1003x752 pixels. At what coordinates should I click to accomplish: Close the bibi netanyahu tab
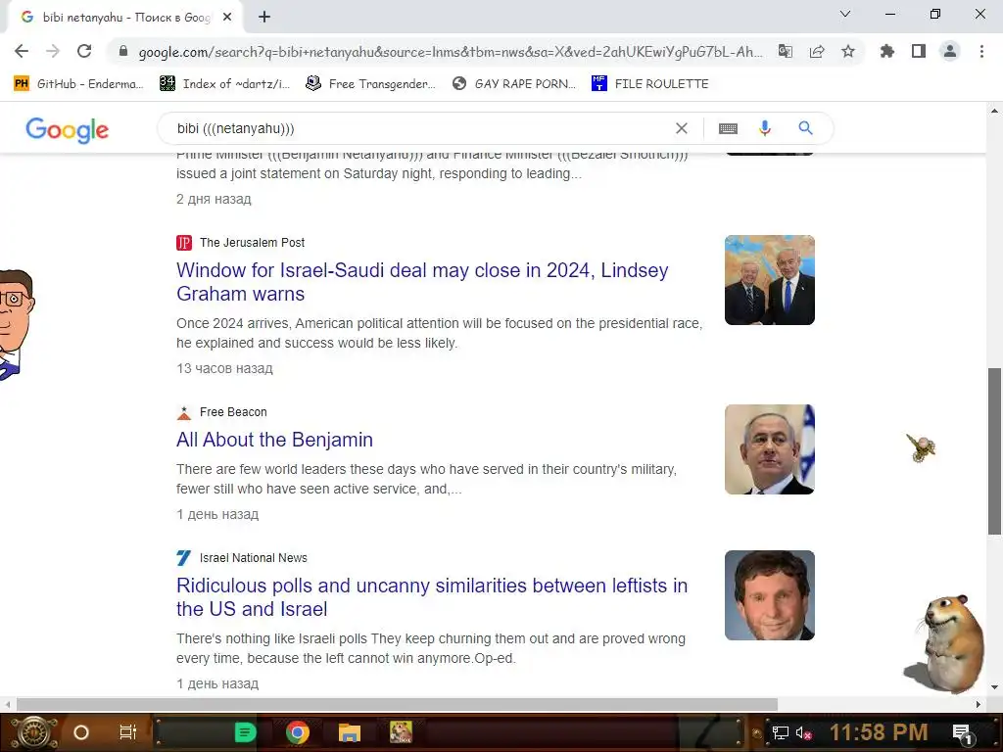coord(227,18)
